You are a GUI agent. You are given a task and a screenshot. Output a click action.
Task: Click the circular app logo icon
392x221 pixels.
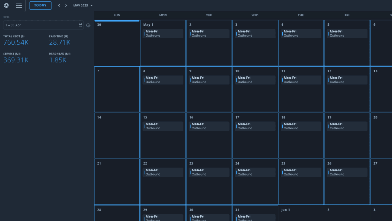(6, 5)
